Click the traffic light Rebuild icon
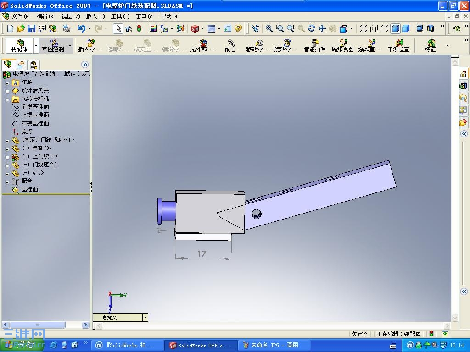 coord(139,28)
